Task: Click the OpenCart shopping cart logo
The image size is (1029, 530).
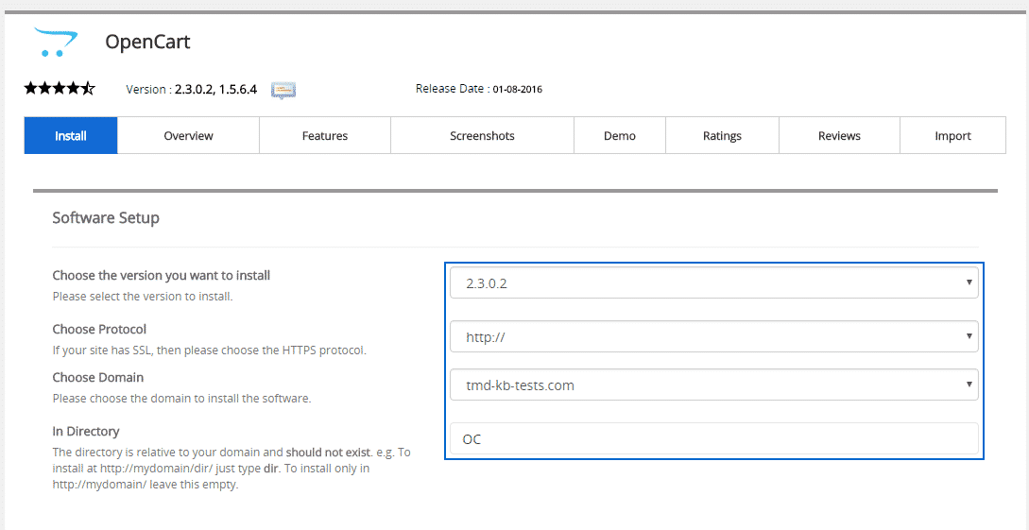Action: (x=56, y=42)
